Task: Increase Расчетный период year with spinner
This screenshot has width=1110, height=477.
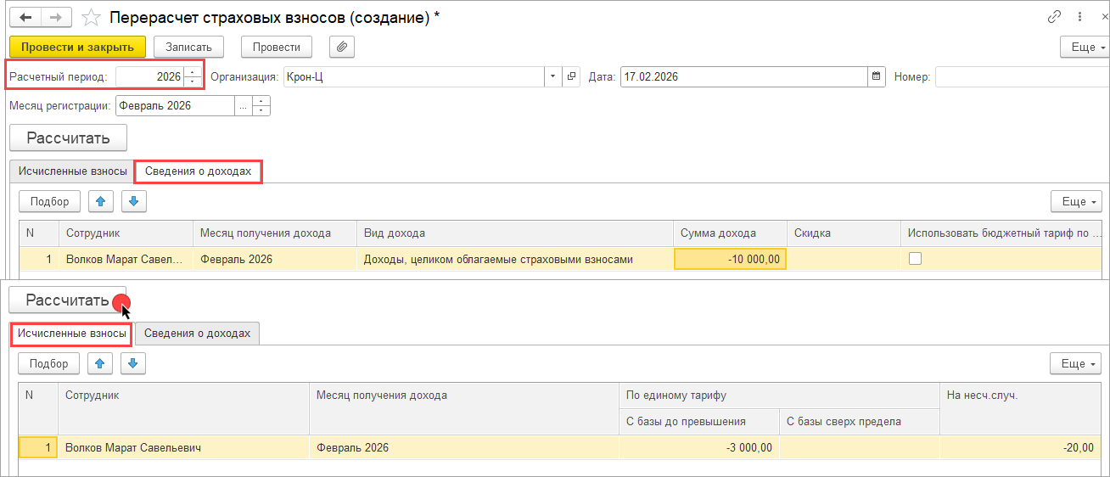Action: point(194,72)
